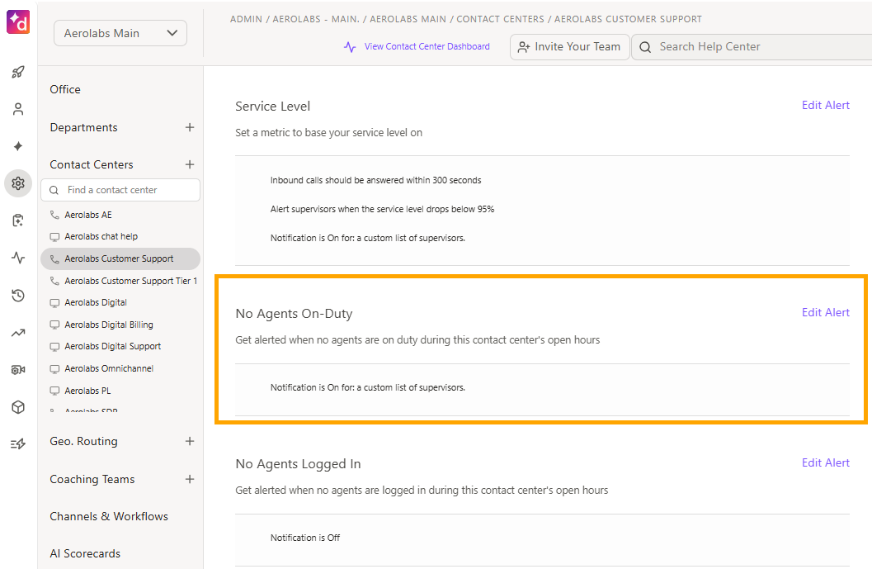Open the video camera gear icon in left rail
872x569 pixels.
[18, 370]
